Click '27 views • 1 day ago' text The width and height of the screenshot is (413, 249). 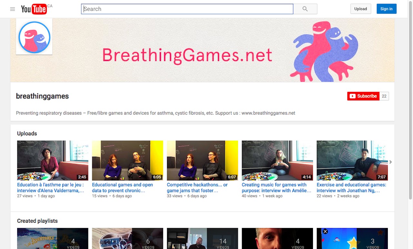36,196
